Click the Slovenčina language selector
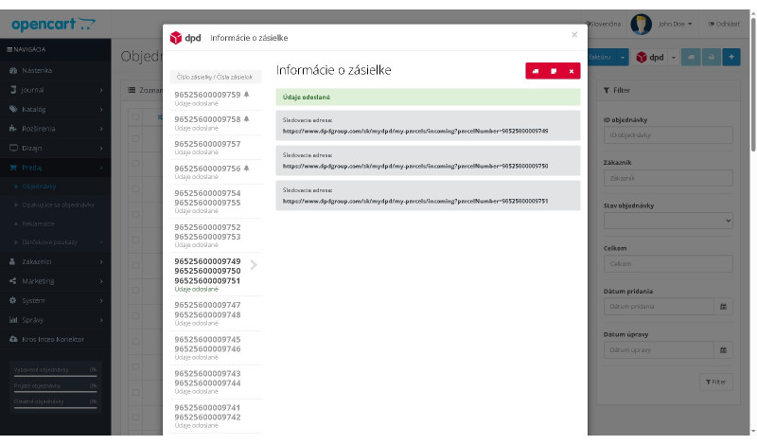The width and height of the screenshot is (757, 445). click(x=603, y=24)
